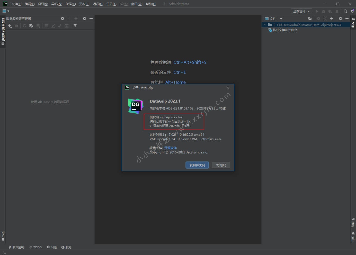Open the 重构(R) menu
This screenshot has height=255, width=356.
click(x=84, y=4)
